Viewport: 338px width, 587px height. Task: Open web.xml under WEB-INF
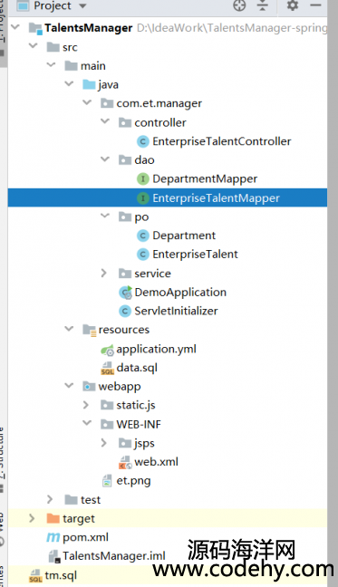[156, 462]
